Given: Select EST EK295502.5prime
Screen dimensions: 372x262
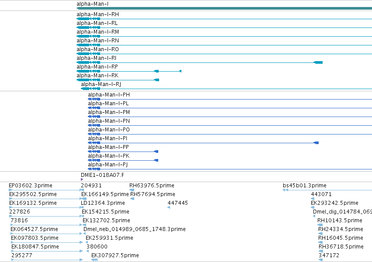Looking at the screenshot, I should pos(33,194).
